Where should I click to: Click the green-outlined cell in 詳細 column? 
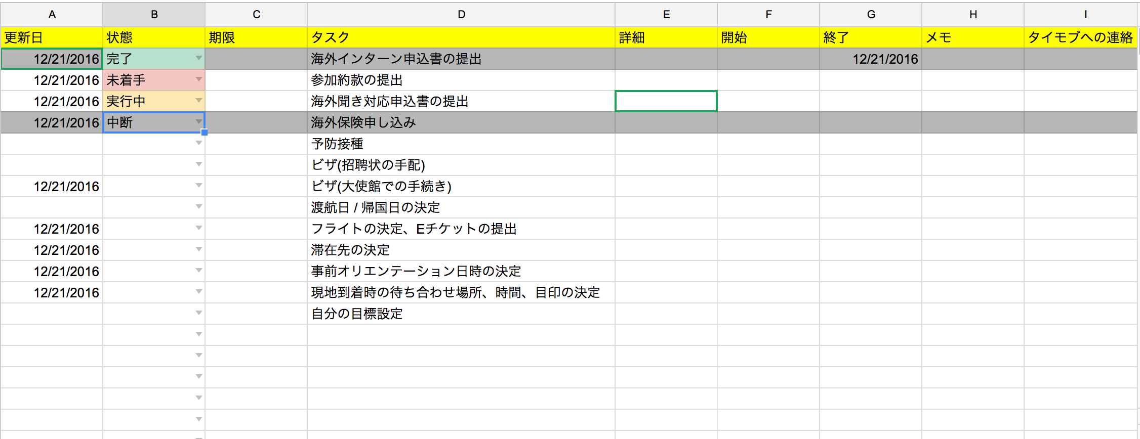click(666, 101)
